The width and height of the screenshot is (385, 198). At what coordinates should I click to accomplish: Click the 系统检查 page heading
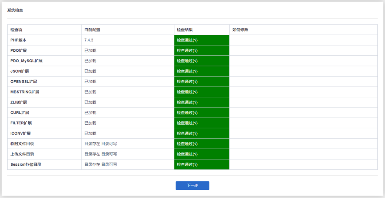(x=15, y=10)
